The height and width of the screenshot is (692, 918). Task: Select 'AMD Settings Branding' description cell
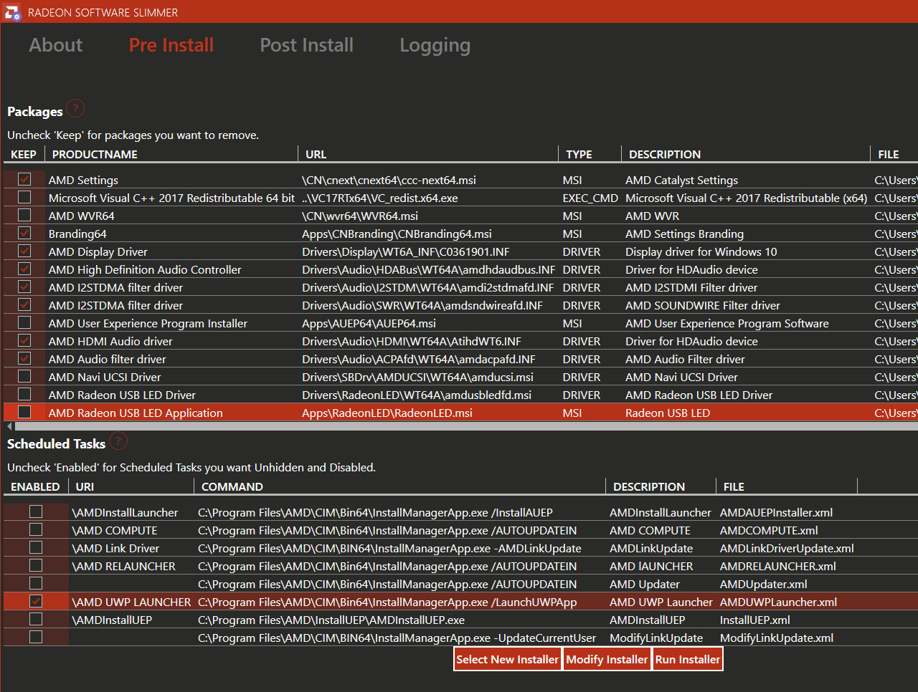tap(684, 234)
